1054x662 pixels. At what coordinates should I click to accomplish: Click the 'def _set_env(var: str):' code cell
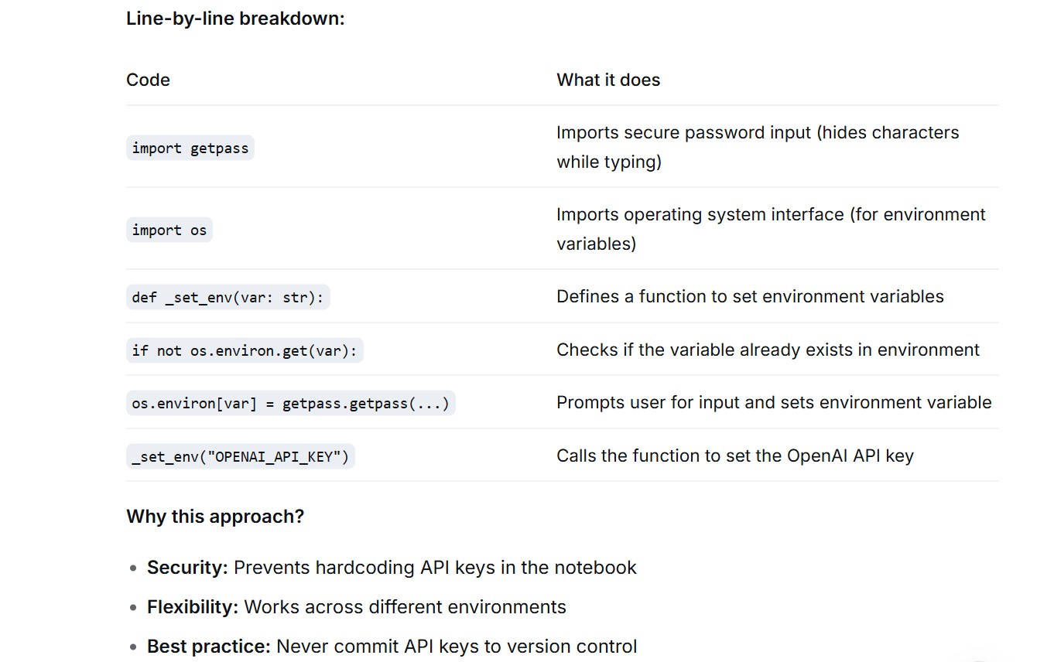[x=228, y=297]
